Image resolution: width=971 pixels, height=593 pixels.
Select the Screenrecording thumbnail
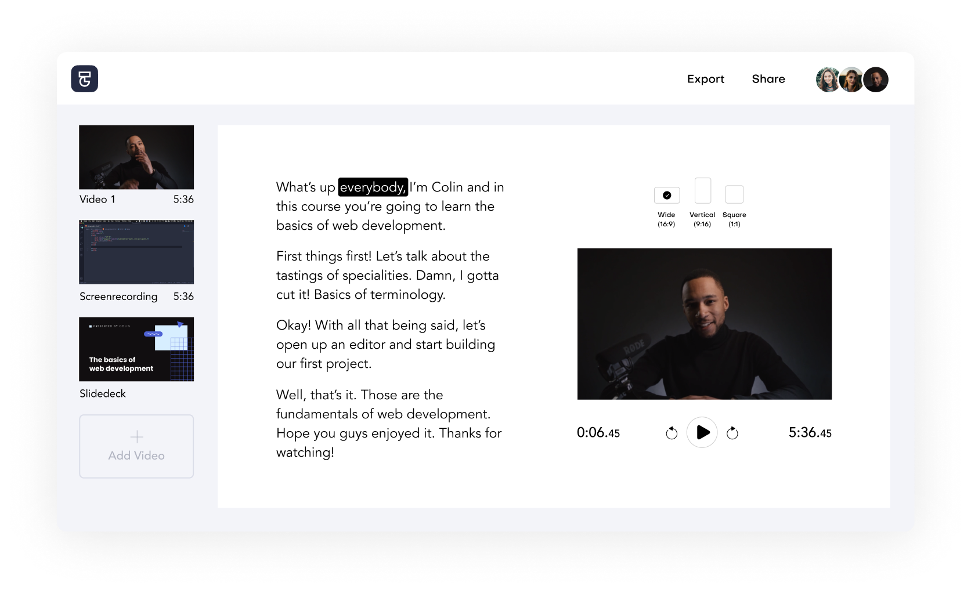(x=136, y=252)
